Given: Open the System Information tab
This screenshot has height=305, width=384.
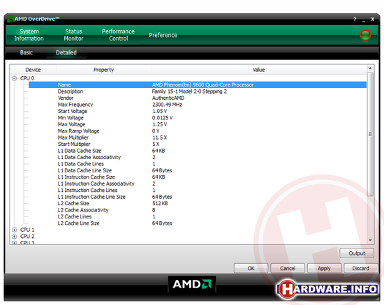Looking at the screenshot, I should tap(29, 35).
